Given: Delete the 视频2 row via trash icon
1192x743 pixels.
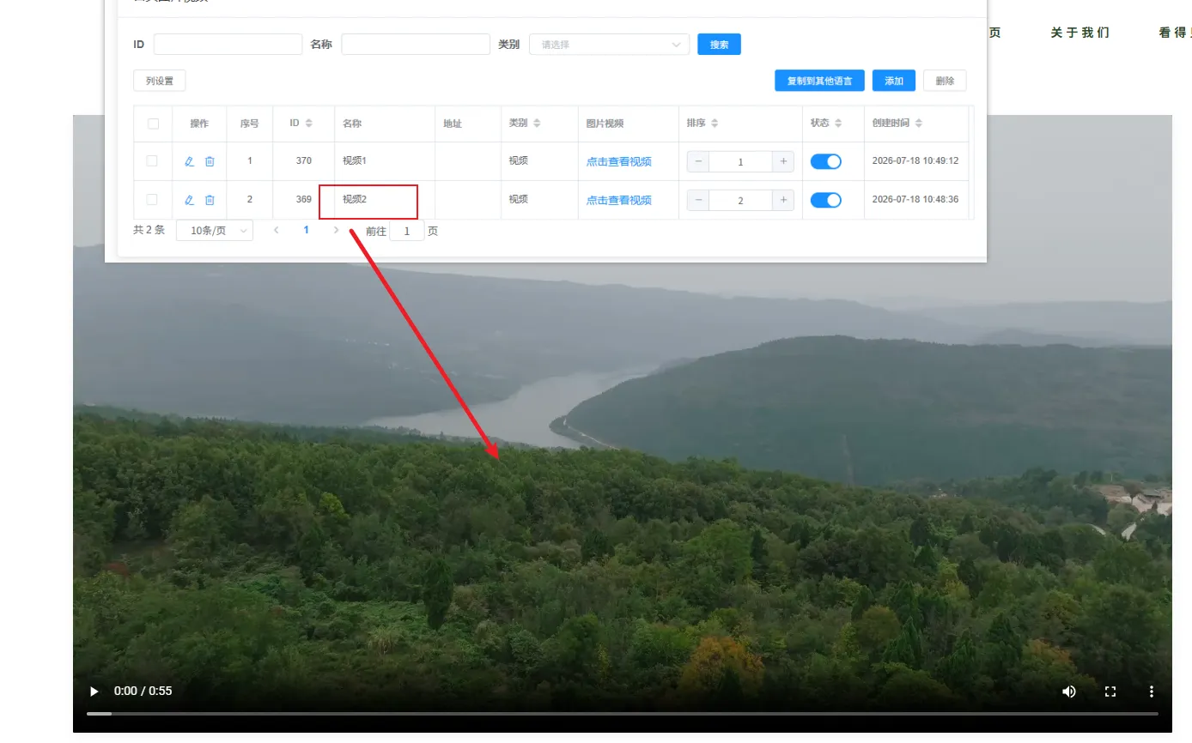Looking at the screenshot, I should 210,200.
